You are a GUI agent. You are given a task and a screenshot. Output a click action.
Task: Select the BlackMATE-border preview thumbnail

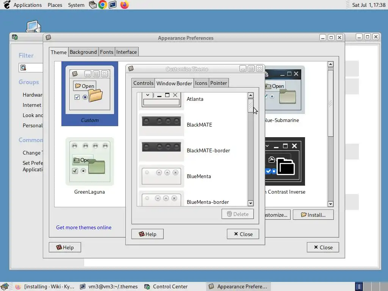[161, 150]
